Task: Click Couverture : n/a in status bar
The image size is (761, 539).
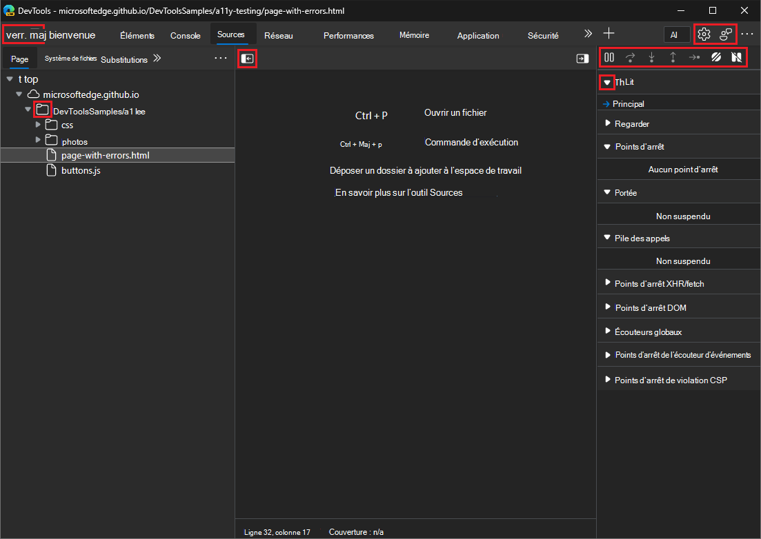Action: tap(356, 531)
